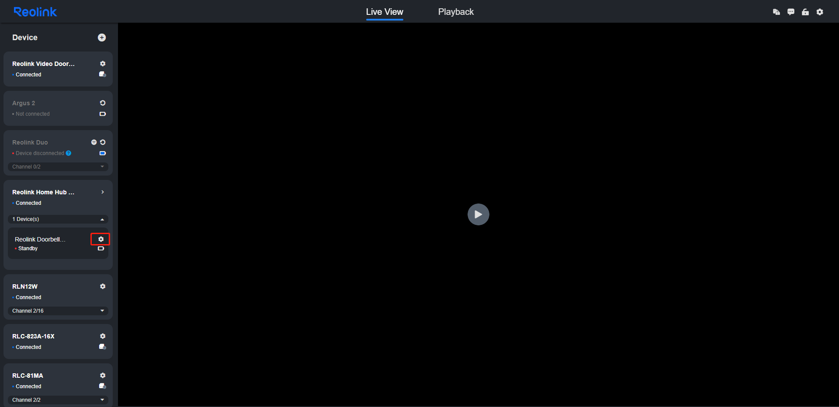Start the live stream with the play button
Image resolution: width=839 pixels, height=407 pixels.
click(x=478, y=214)
